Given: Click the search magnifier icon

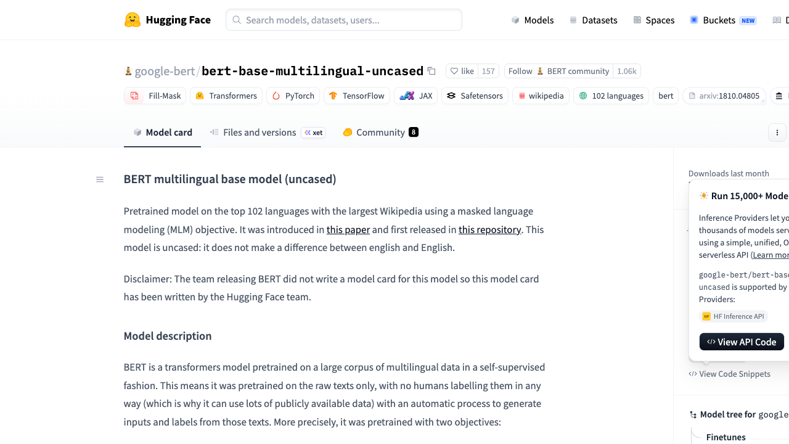Looking at the screenshot, I should point(237,20).
